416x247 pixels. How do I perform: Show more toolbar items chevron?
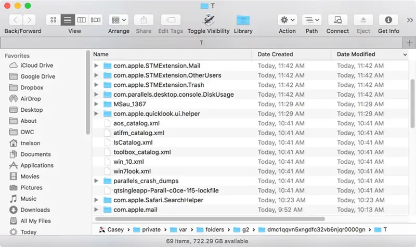coord(410,20)
